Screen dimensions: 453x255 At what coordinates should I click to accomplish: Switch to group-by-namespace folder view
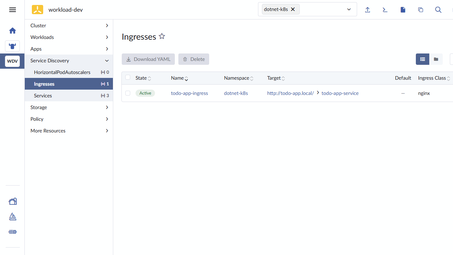tap(436, 59)
